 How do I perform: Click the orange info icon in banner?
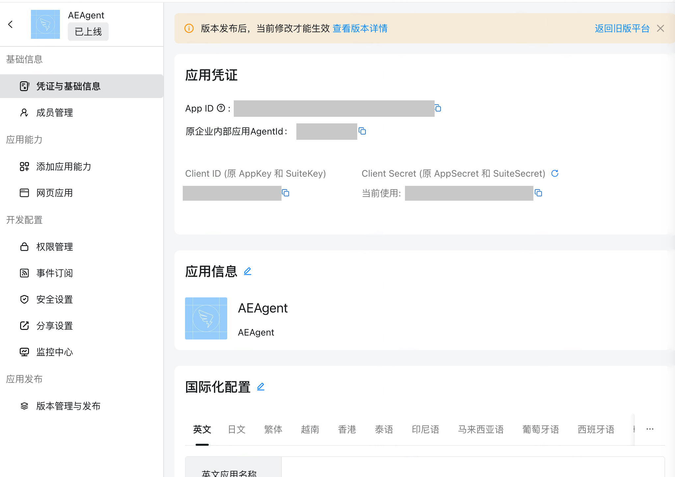[189, 28]
